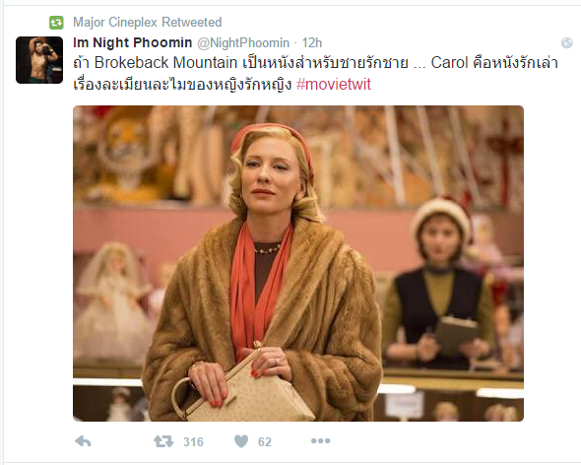The width and height of the screenshot is (581, 465).
Task: Click "Brokeback Mountain" in the tweet text
Action: tap(165, 63)
